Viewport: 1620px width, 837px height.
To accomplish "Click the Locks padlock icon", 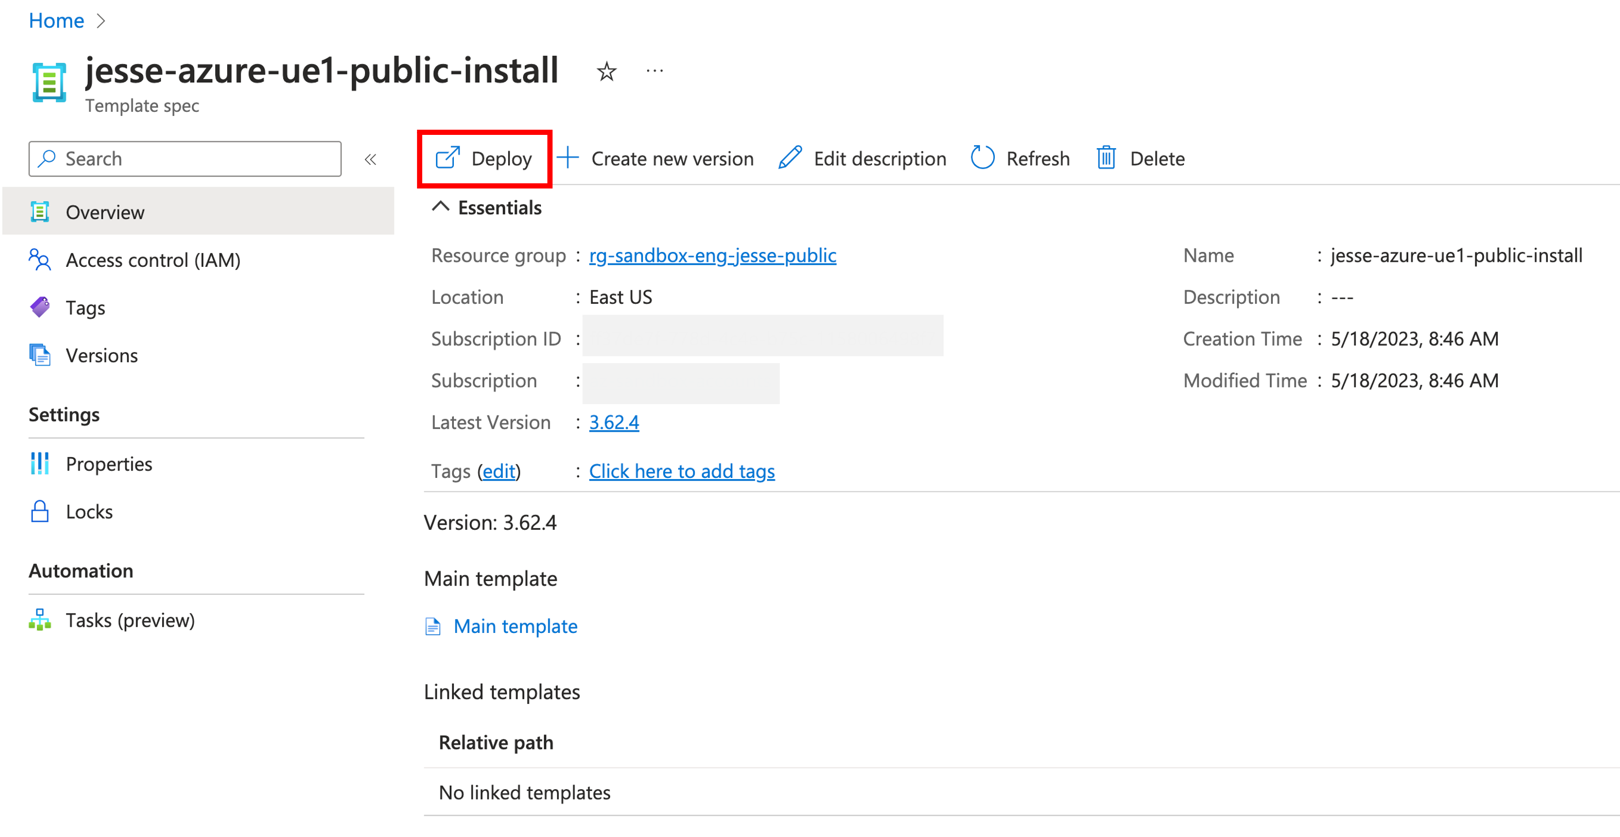I will point(40,511).
